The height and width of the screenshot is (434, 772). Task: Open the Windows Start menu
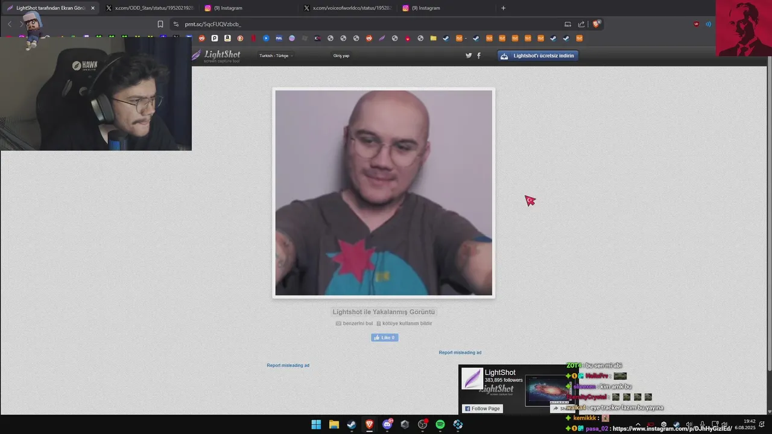coord(316,424)
